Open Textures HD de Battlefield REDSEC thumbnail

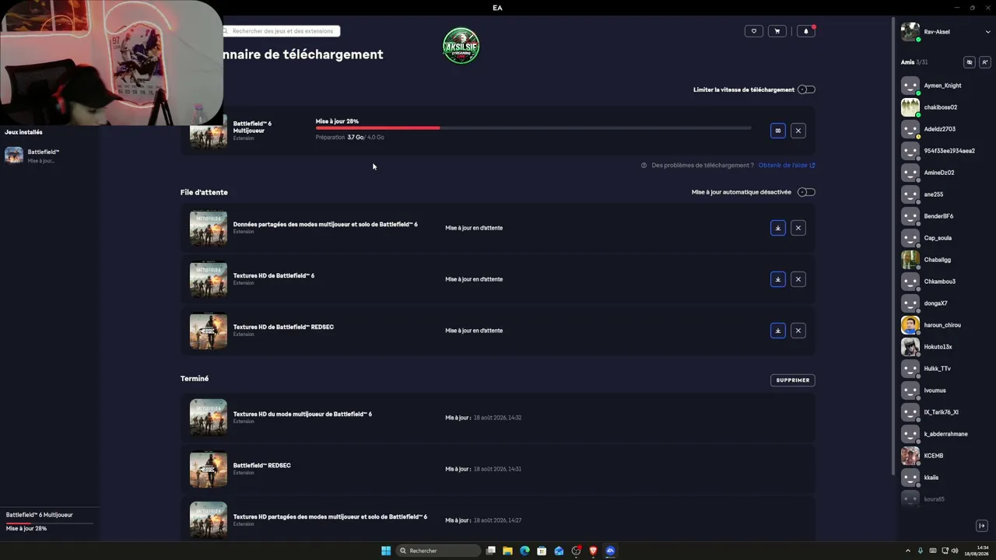point(209,331)
